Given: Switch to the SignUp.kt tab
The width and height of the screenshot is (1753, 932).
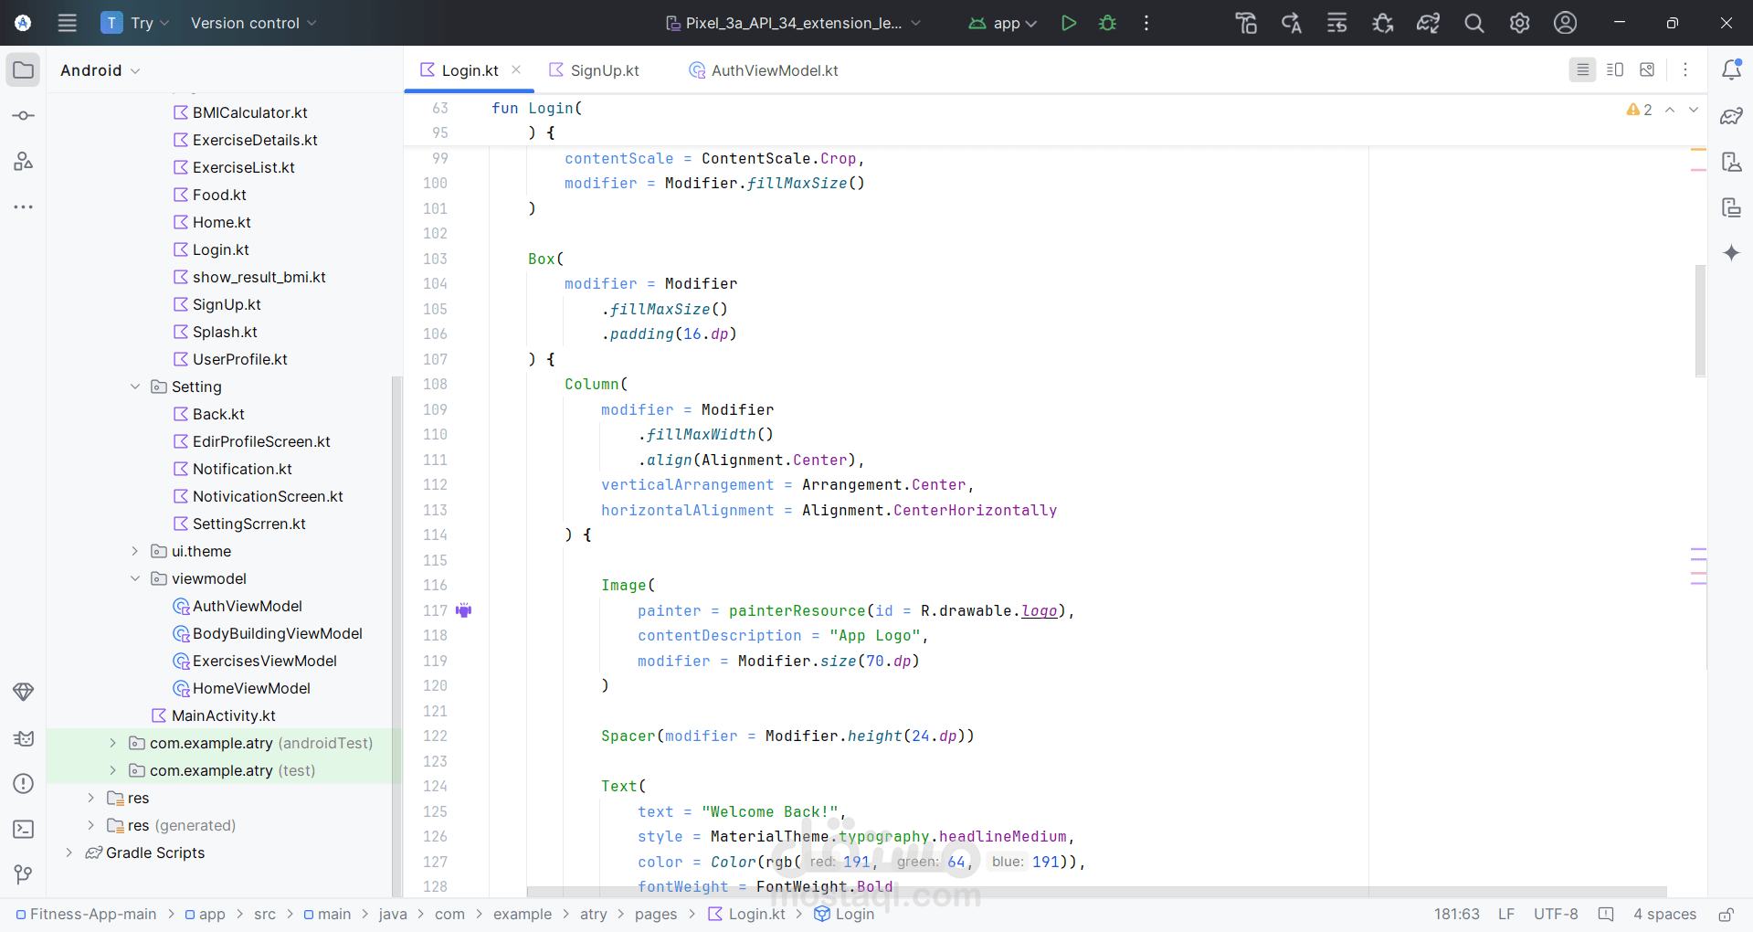Looking at the screenshot, I should coord(594,70).
